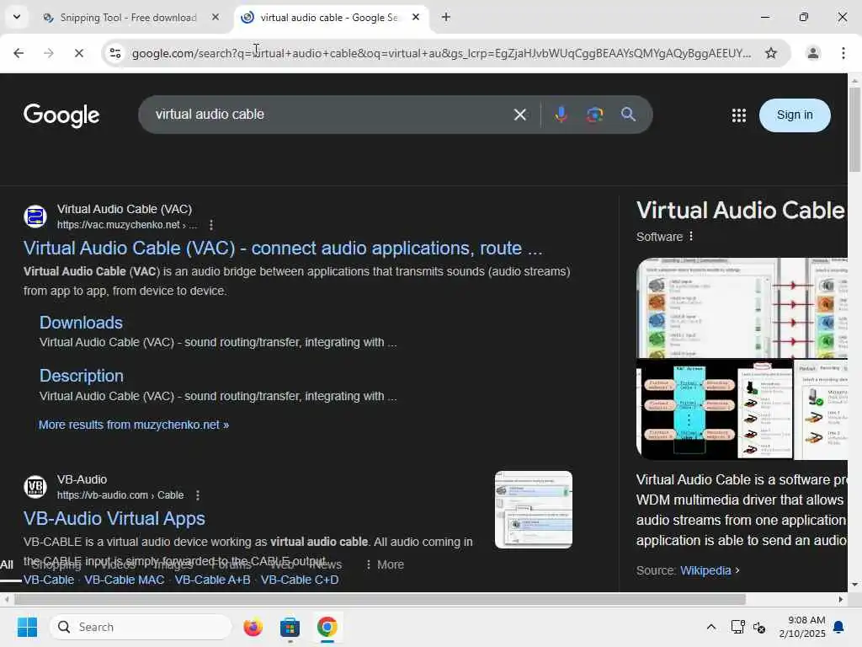
Task: Show hidden system tray icons
Action: tap(710, 627)
